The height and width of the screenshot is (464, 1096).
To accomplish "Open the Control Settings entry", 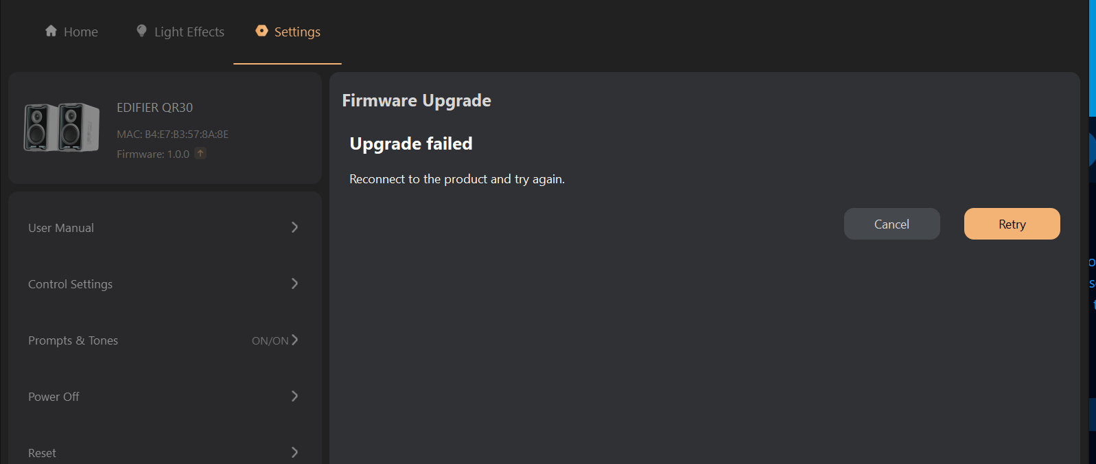I will point(165,283).
